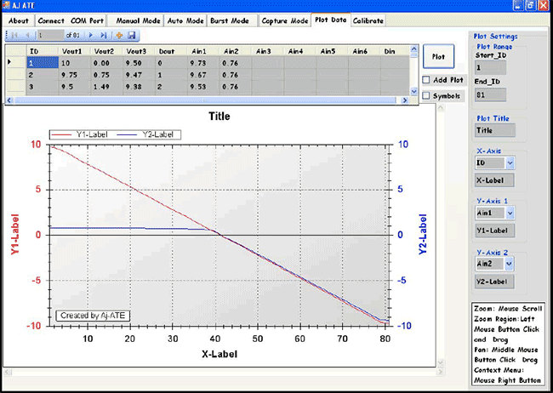Click the Ain6 column header

click(364, 51)
